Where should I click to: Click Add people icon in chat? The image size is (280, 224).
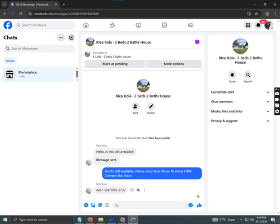point(135,106)
